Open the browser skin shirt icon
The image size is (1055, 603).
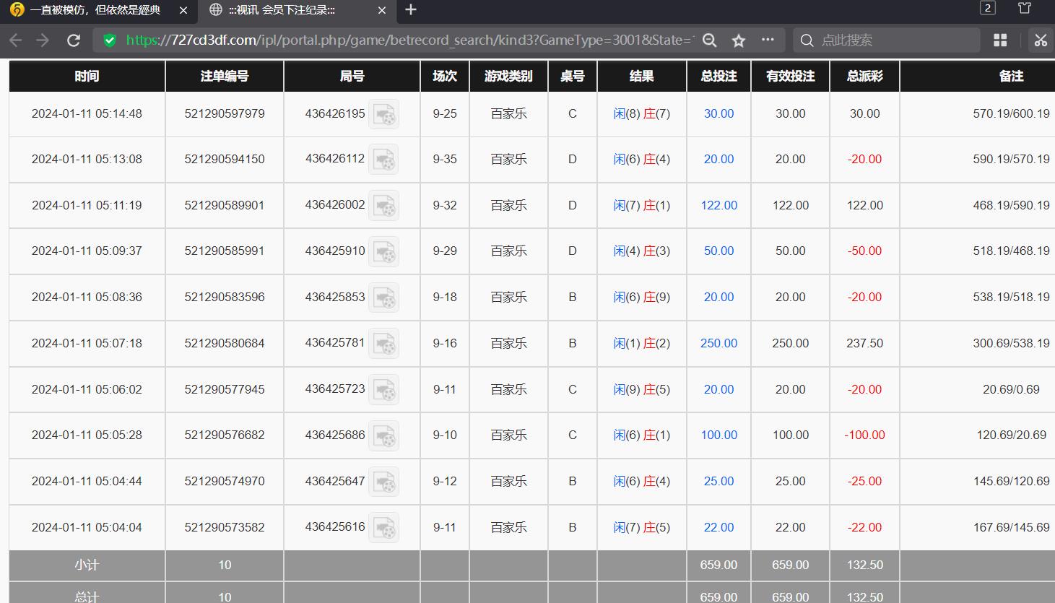click(1024, 8)
